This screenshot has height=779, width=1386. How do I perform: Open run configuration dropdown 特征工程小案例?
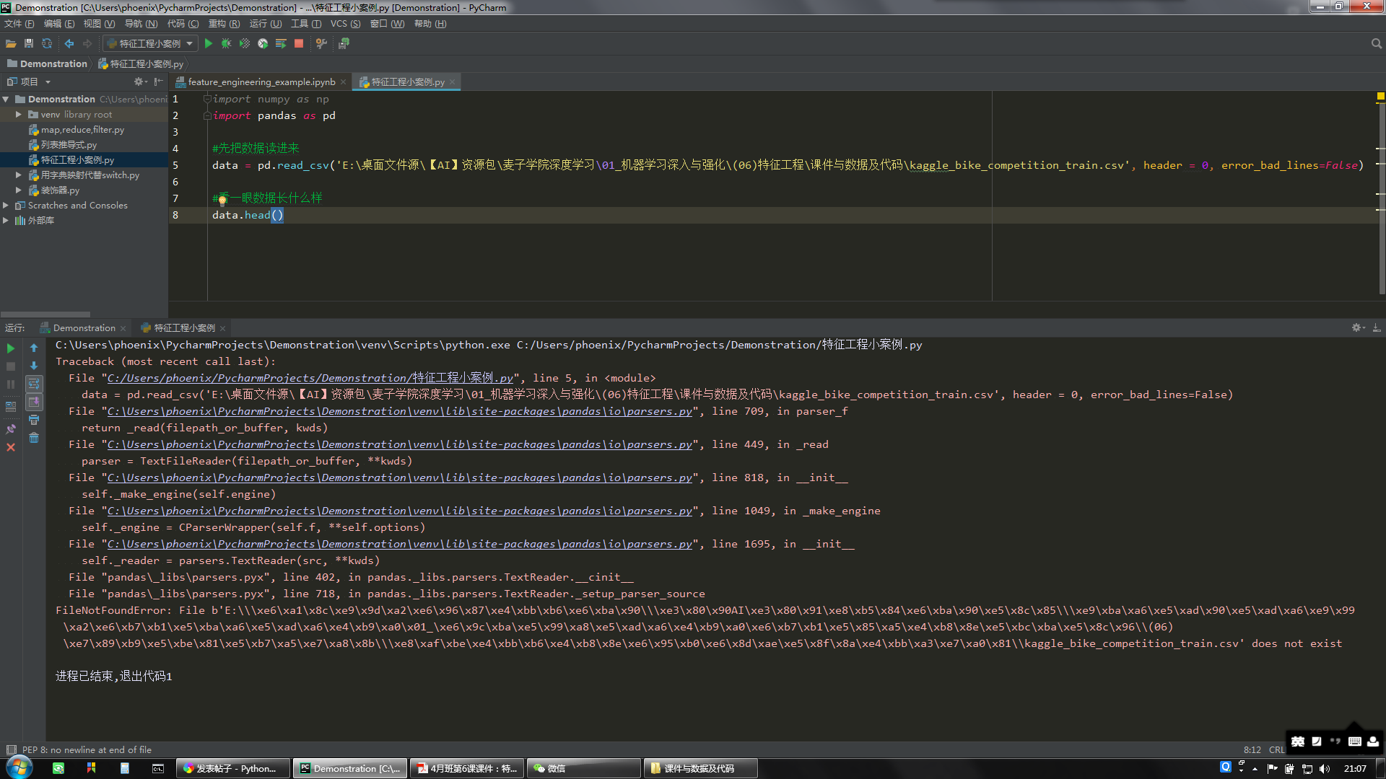149,44
